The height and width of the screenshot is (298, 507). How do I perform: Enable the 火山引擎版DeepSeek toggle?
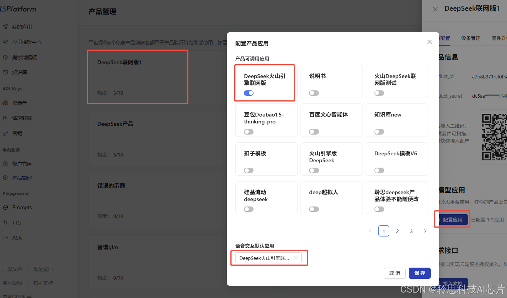pyautogui.click(x=314, y=170)
